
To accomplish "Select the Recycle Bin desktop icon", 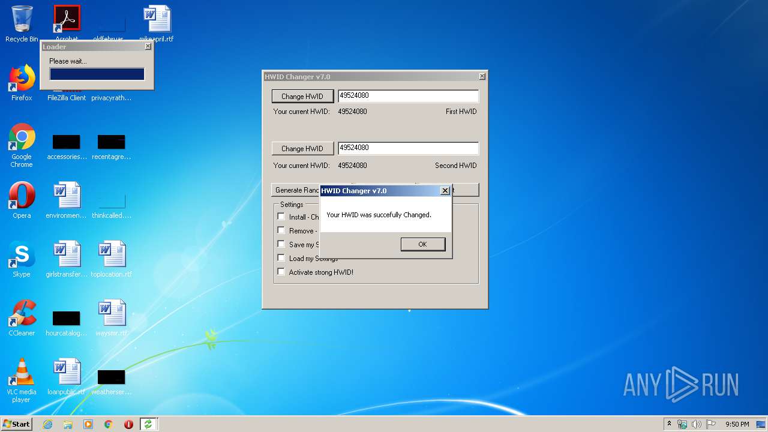I will tap(22, 24).
